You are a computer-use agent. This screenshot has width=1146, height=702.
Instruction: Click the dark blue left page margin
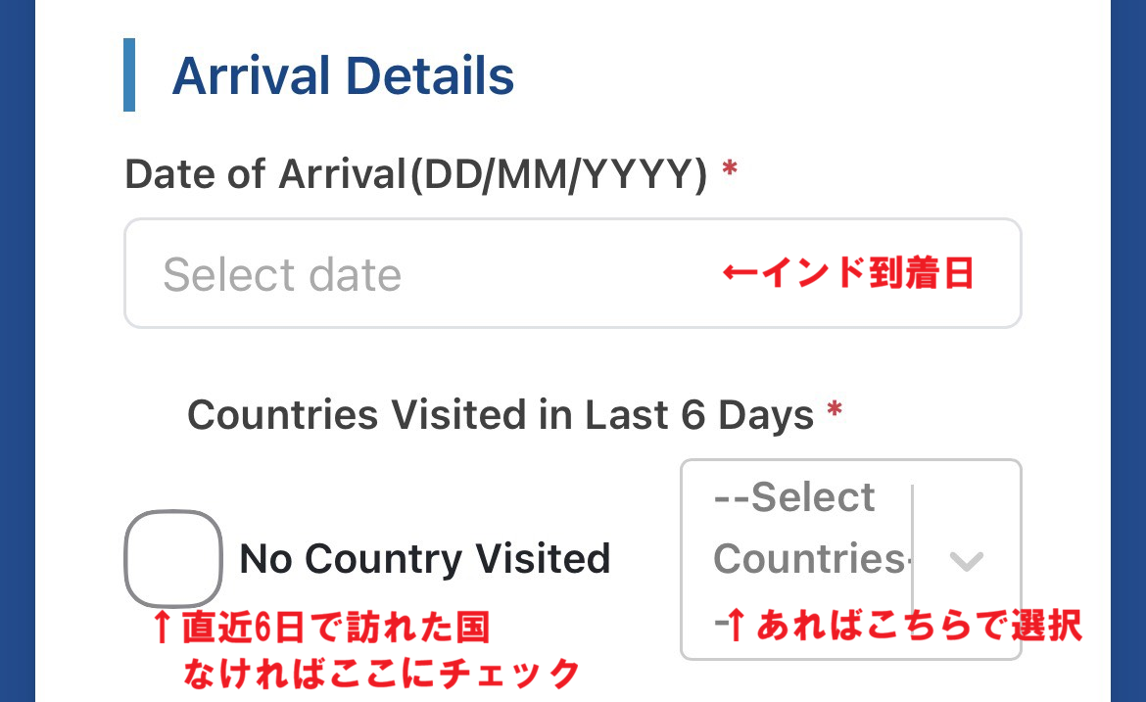coord(17,351)
